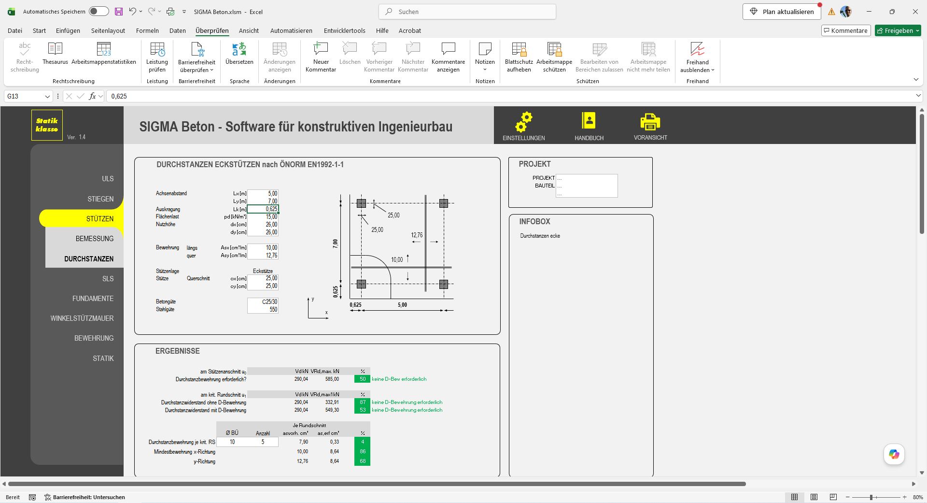Image resolution: width=927 pixels, height=503 pixels.
Task: Open the Name Box dropdown arrow
Action: pos(47,96)
